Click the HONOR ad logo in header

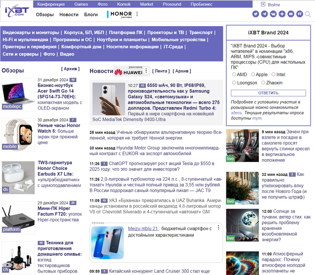tap(121, 14)
